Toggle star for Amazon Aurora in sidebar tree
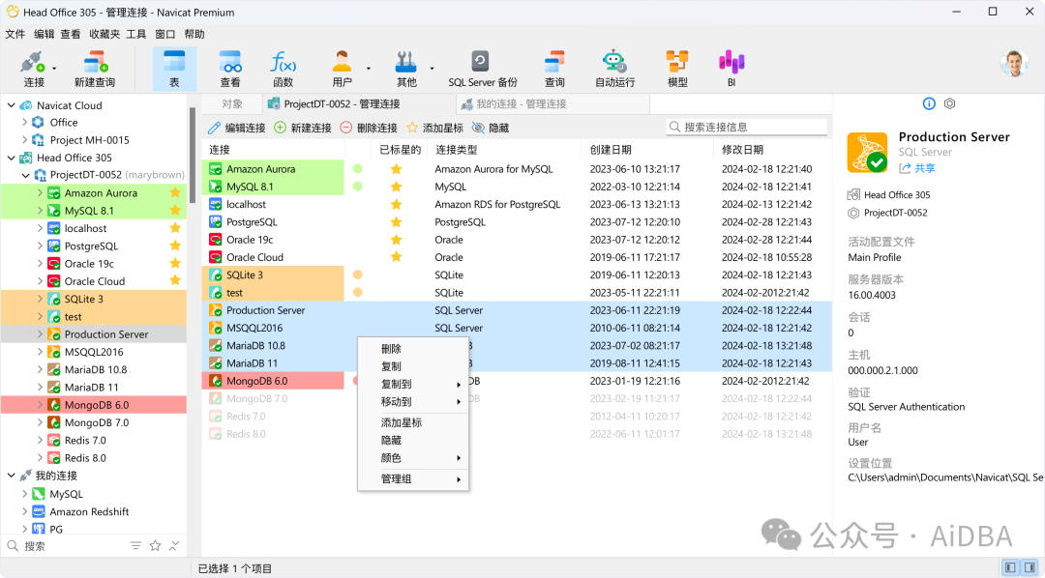The height and width of the screenshot is (578, 1045). click(175, 192)
